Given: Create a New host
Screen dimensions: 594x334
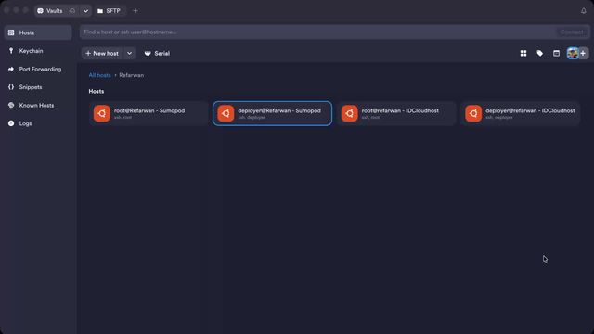Looking at the screenshot, I should 102,54.
